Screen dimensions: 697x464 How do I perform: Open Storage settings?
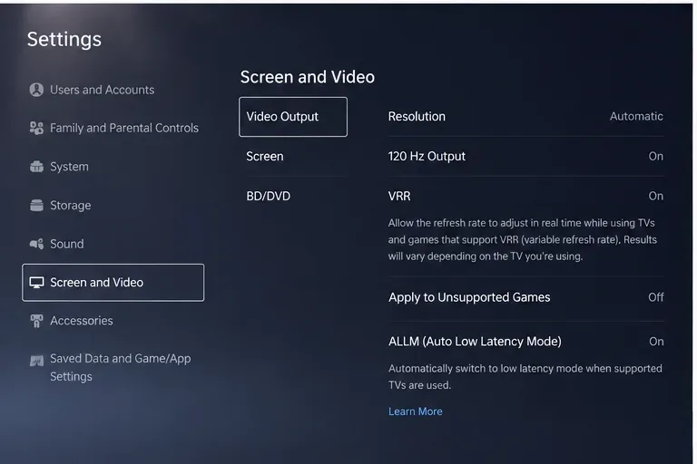pyautogui.click(x=70, y=205)
